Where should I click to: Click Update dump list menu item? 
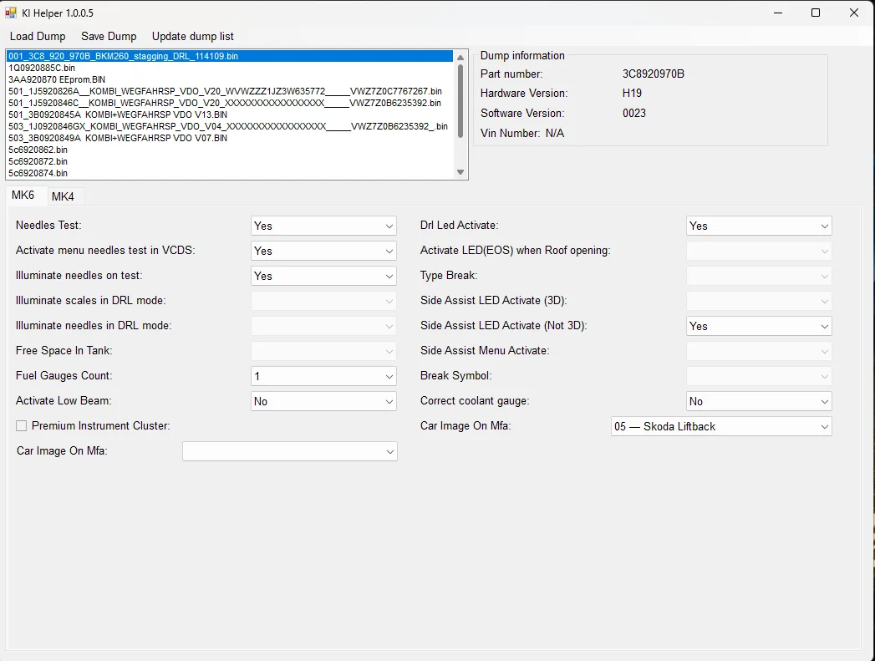192,36
